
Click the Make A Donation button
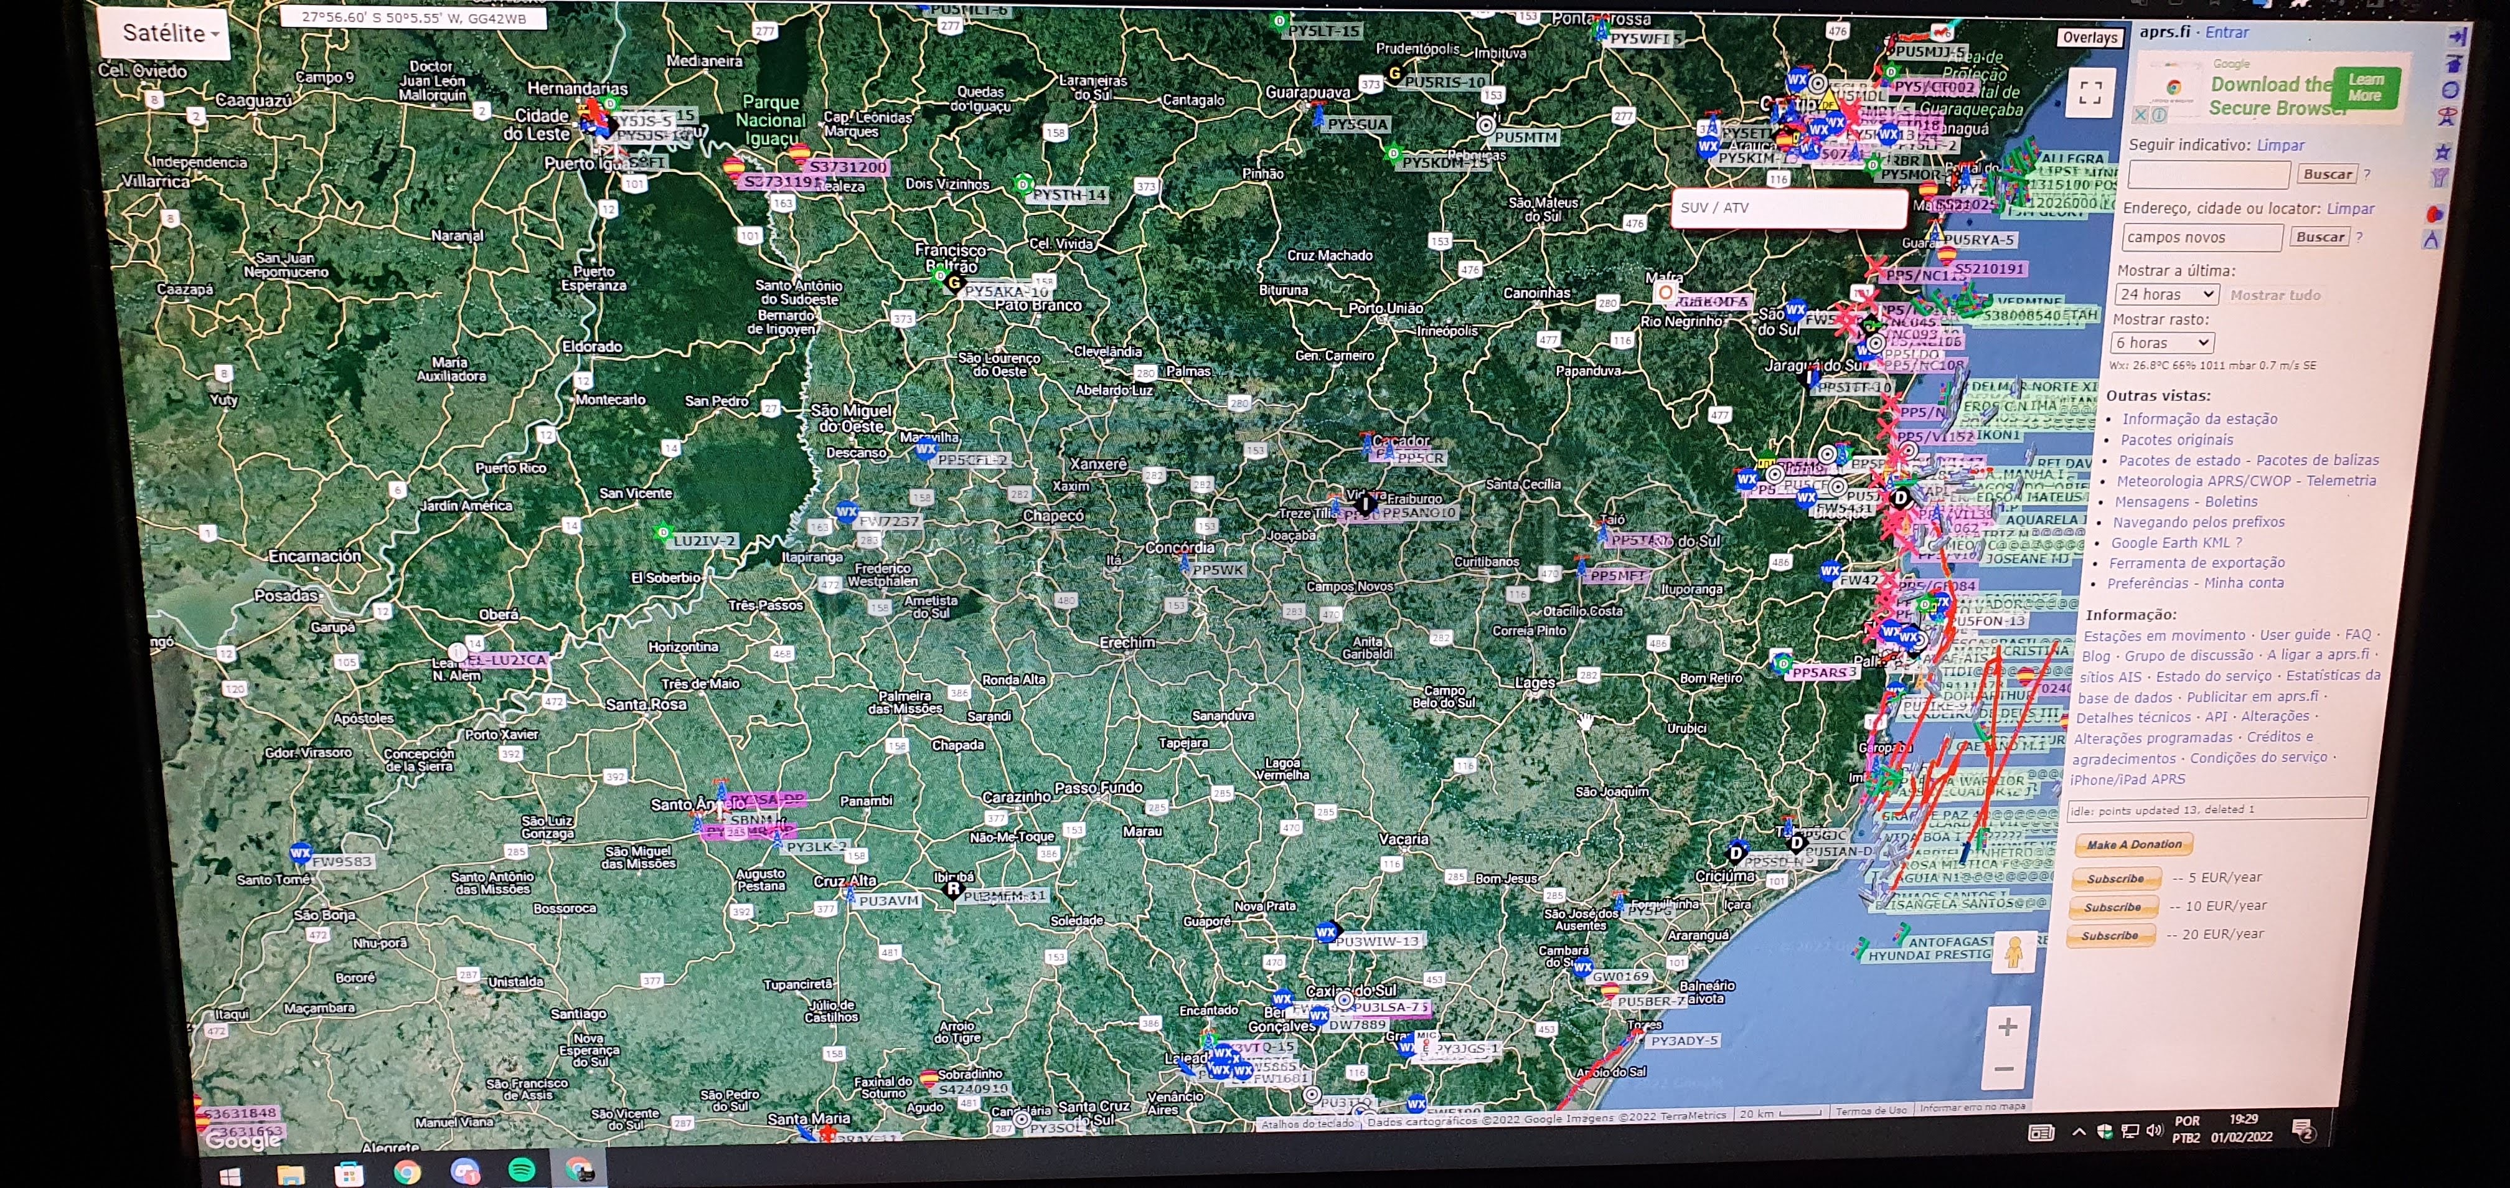tap(2133, 844)
